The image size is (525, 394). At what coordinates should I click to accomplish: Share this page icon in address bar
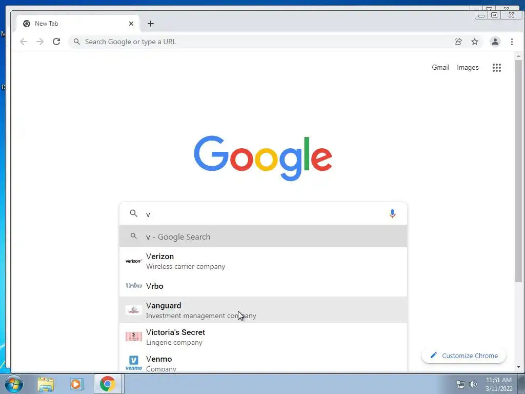458,42
